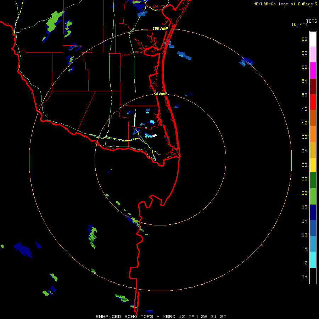Image resolution: width=319 pixels, height=319 pixels.
Task: Click the '58' value on the scale
Action: pyautogui.click(x=304, y=67)
